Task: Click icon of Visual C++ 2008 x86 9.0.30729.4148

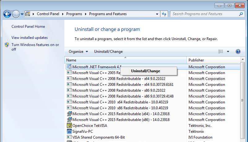Action: pyautogui.click(x=69, y=96)
